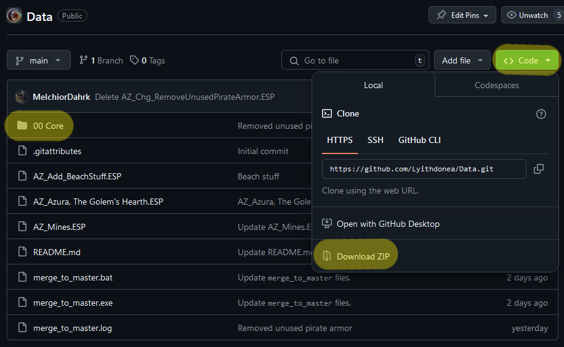Image resolution: width=564 pixels, height=347 pixels.
Task: Open AZ_Azura, The Golem's Hearth.ESP
Action: pyautogui.click(x=98, y=202)
